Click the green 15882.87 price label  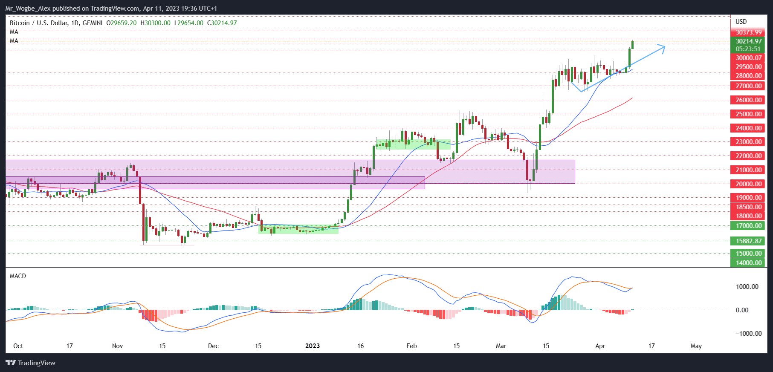coord(748,241)
